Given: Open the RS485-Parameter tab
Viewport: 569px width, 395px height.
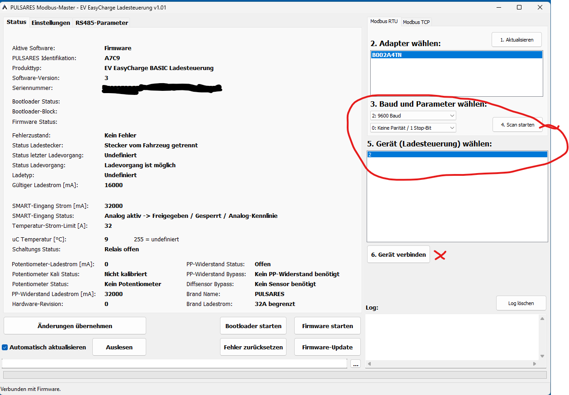Looking at the screenshot, I should coord(102,23).
